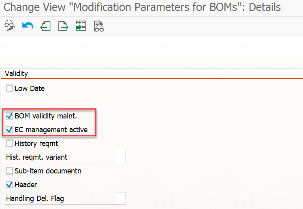
Task: Click the Hist. reqmt. variant label text
Action: (x=37, y=157)
